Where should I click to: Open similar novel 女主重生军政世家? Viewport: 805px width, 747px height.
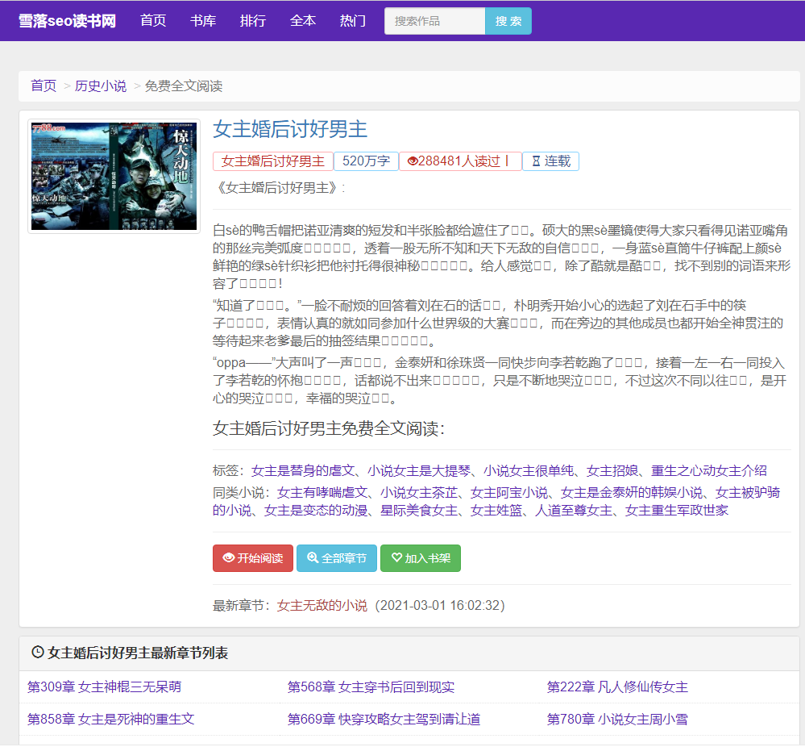[x=677, y=511]
